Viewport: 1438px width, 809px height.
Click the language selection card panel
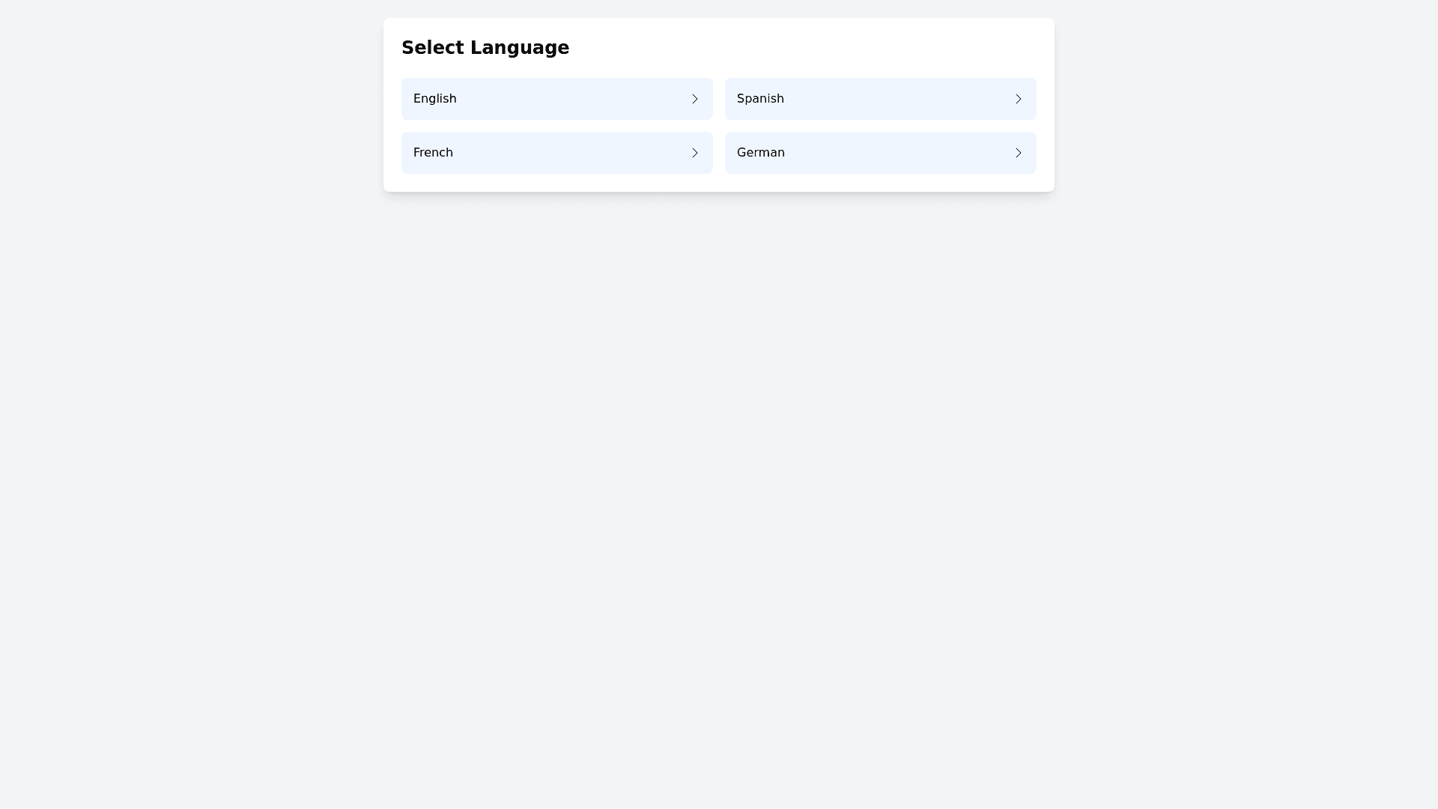point(718,105)
